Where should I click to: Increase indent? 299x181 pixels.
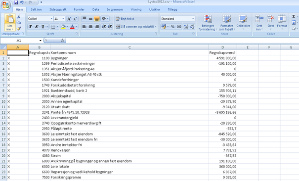coord(110,27)
